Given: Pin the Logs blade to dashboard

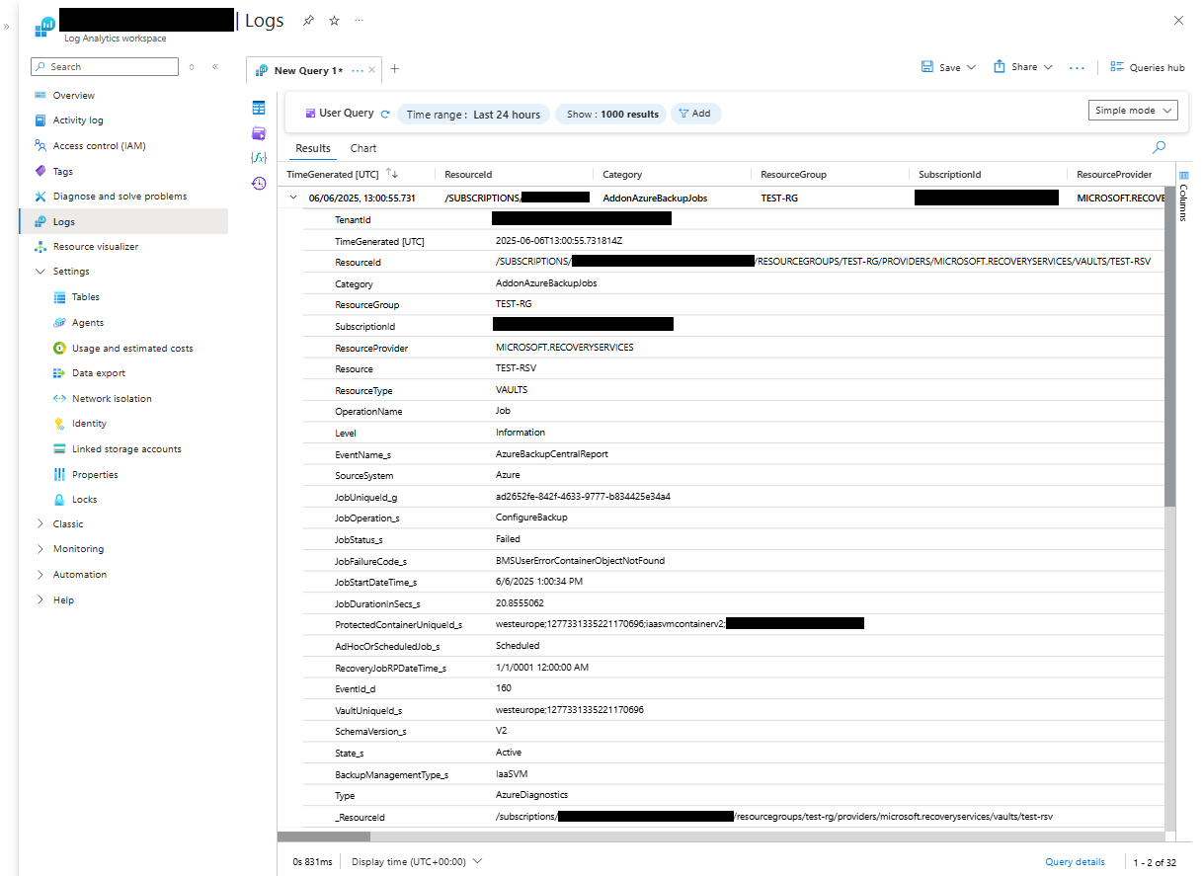Looking at the screenshot, I should point(308,20).
